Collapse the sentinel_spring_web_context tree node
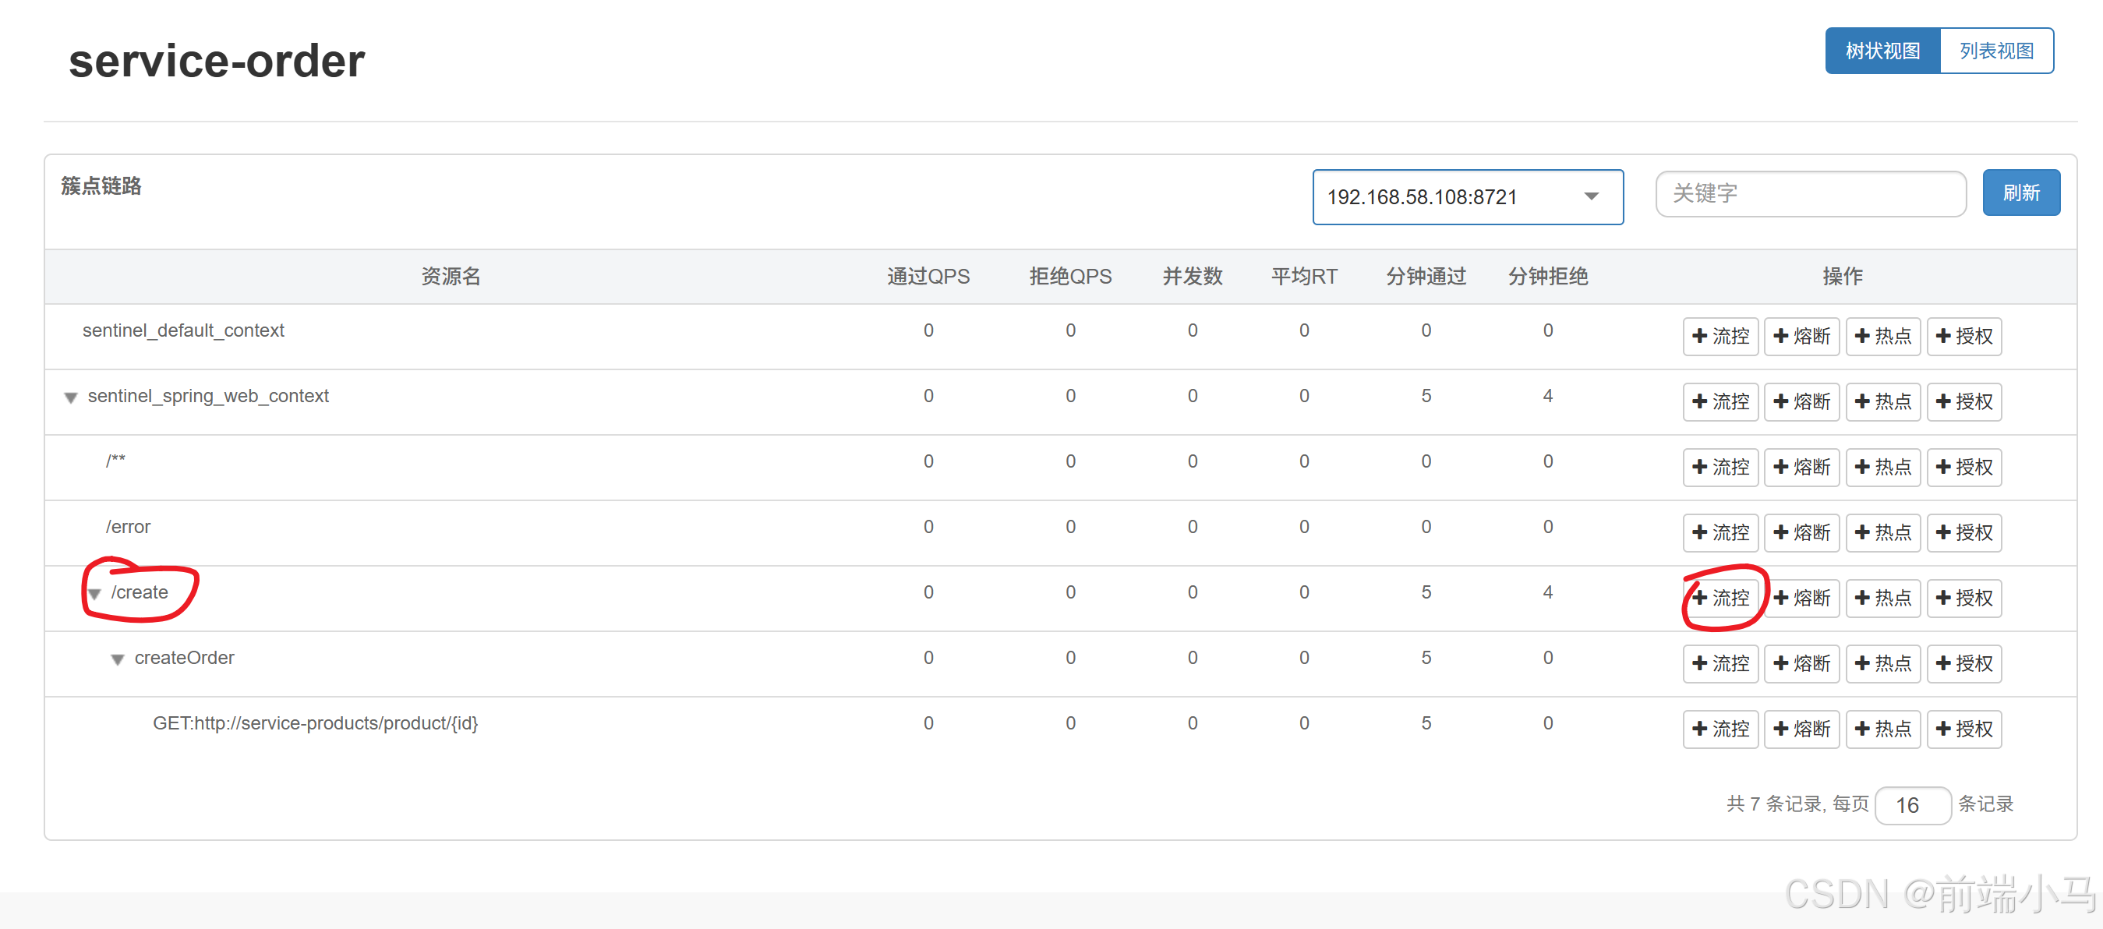Image resolution: width=2103 pixels, height=929 pixels. [71, 397]
